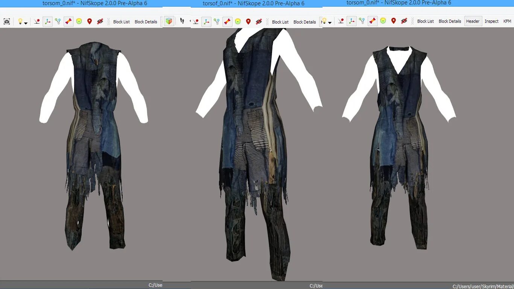Toggle red map-pin markers icon in left window
Image resolution: width=514 pixels, height=289 pixels.
90,21
